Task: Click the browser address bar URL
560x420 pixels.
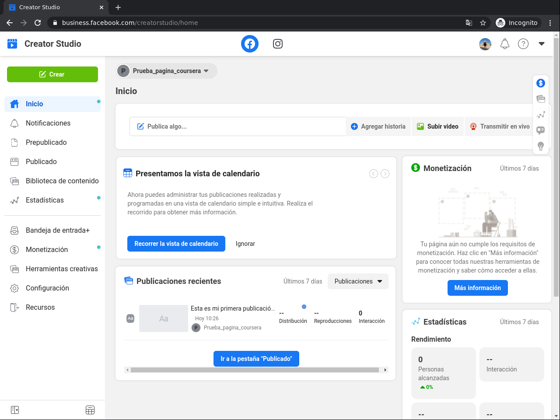Action: [x=130, y=23]
